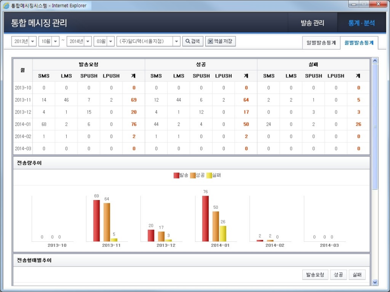This screenshot has height=292, width=390.
Task: Select the 통계·분석 menu
Action: (361, 22)
